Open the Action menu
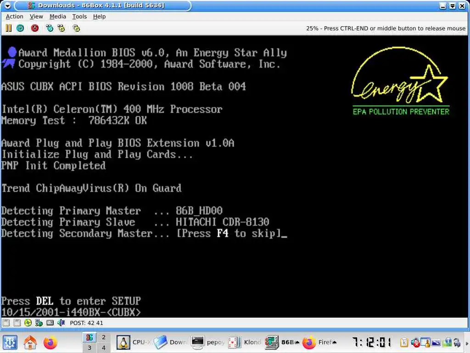 [14, 17]
